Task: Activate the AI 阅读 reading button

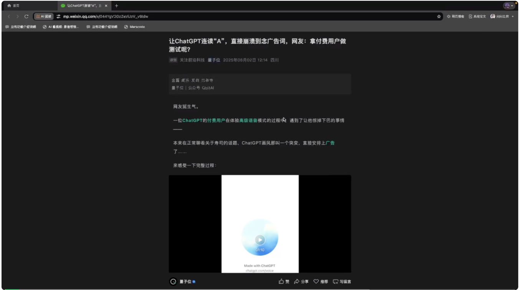Action: (43, 16)
